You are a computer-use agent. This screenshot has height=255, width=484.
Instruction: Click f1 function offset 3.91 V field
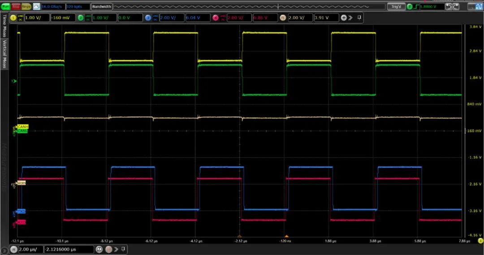tap(326, 18)
